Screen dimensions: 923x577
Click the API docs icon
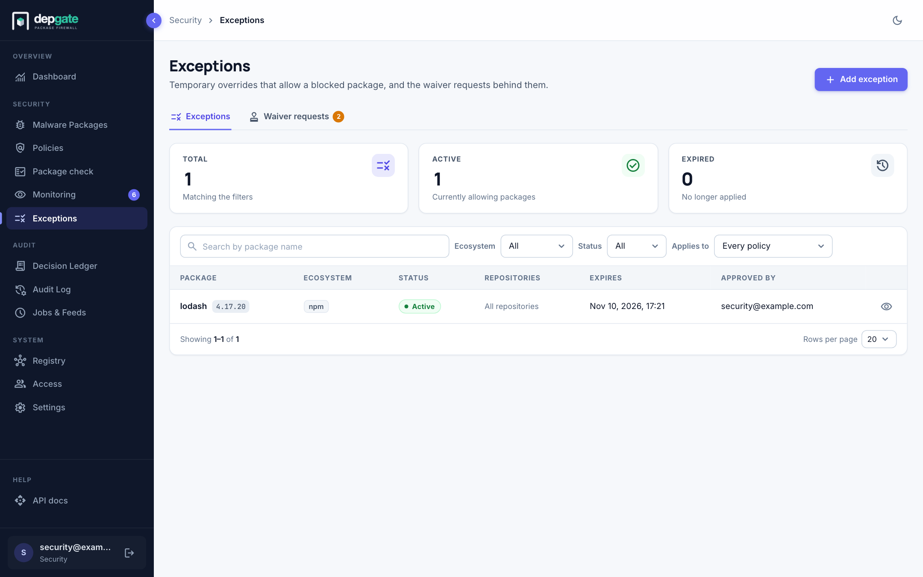coord(20,500)
